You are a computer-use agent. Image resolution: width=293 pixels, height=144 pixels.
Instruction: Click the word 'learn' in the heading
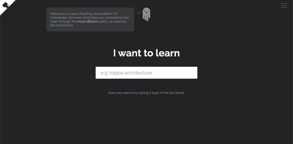(168, 53)
